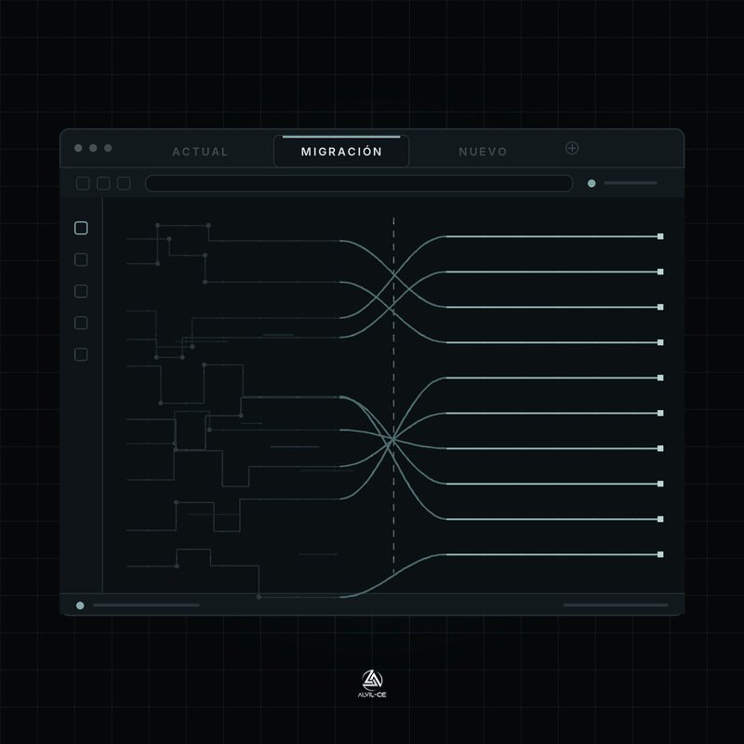Click the second window control dot
This screenshot has width=744, height=744.
(x=93, y=148)
